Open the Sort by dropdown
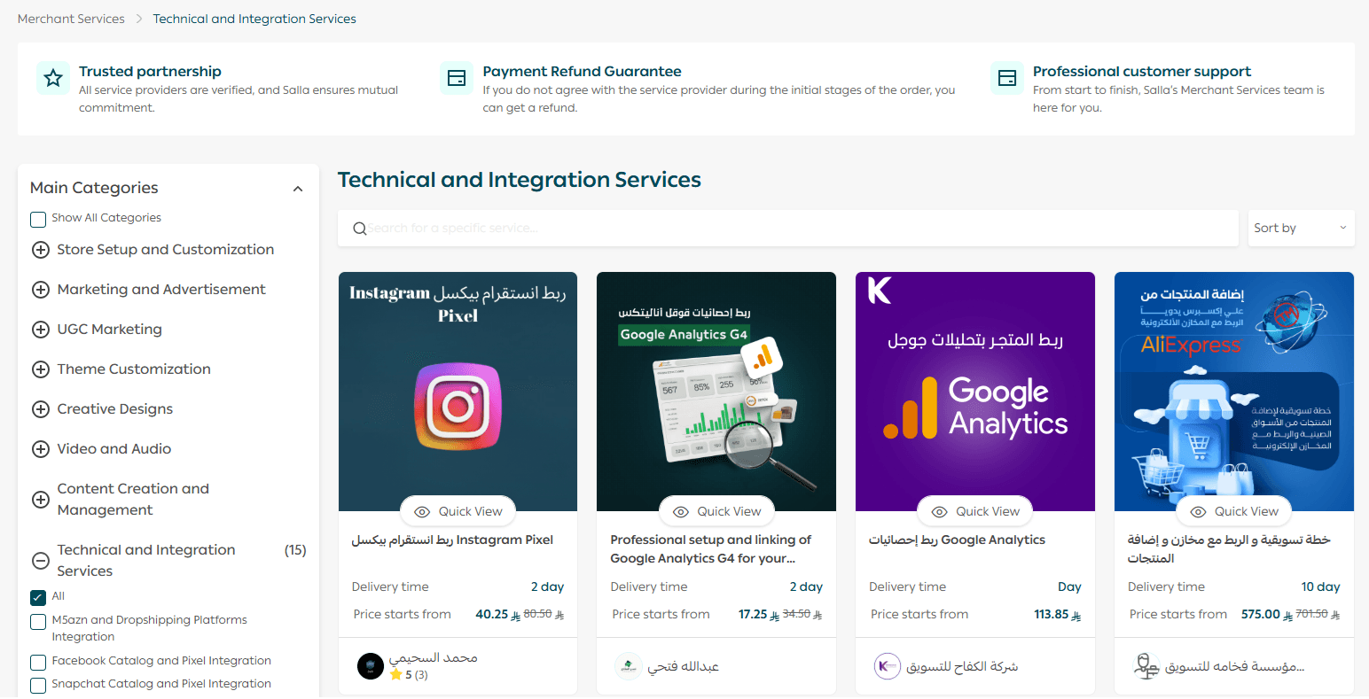Screen dimensions: 1369x699 pyautogui.click(x=1300, y=229)
